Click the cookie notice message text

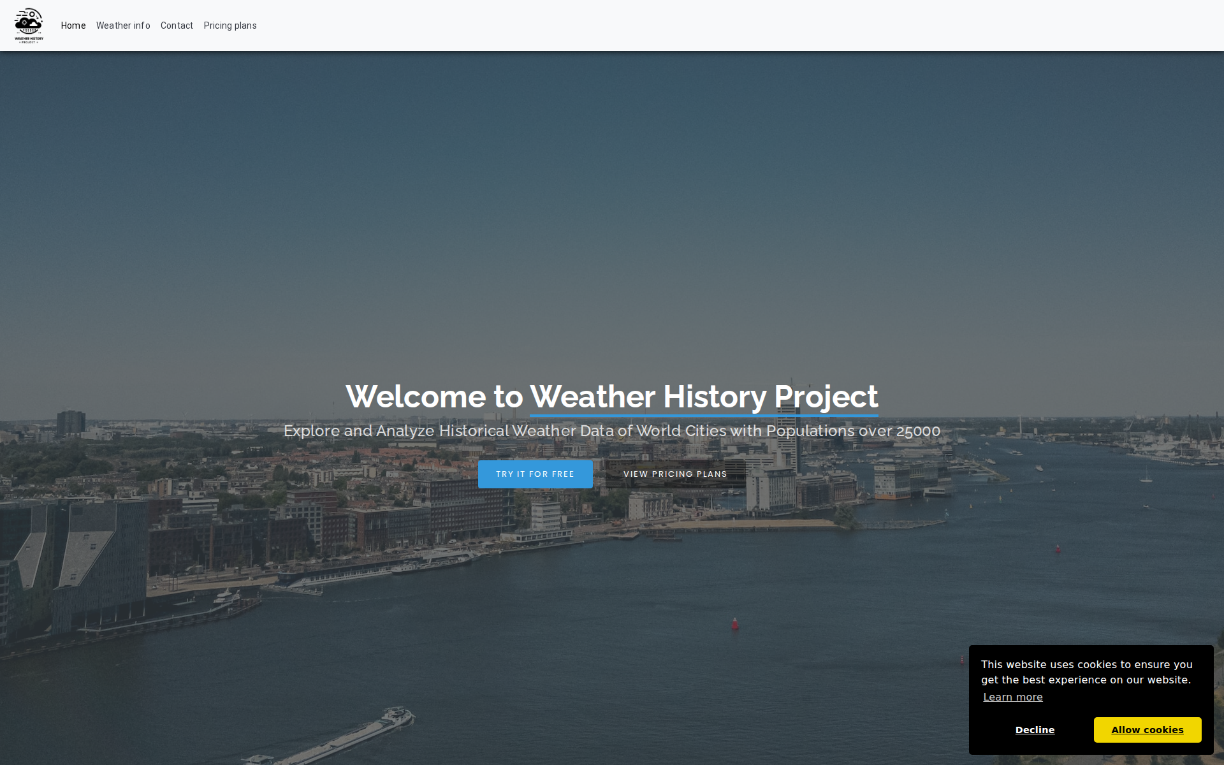[x=1086, y=672]
